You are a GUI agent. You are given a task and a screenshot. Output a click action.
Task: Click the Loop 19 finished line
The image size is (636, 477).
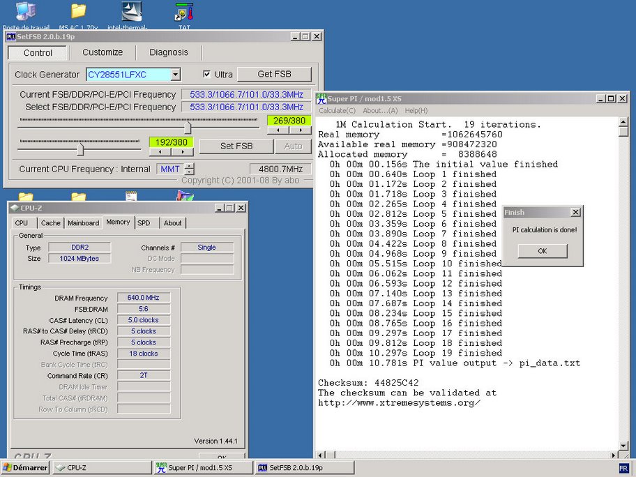[x=416, y=354]
